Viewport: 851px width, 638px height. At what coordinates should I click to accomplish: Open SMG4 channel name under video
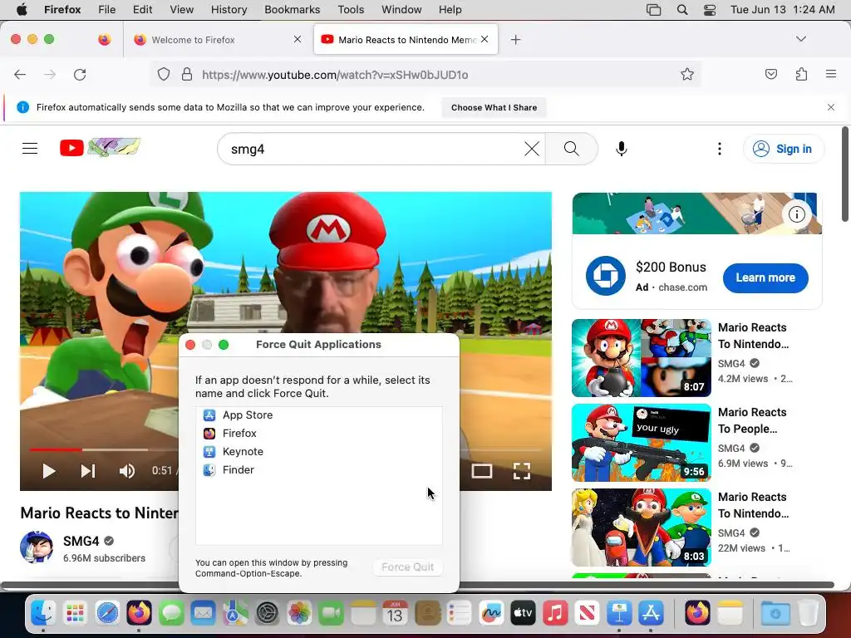point(81,541)
